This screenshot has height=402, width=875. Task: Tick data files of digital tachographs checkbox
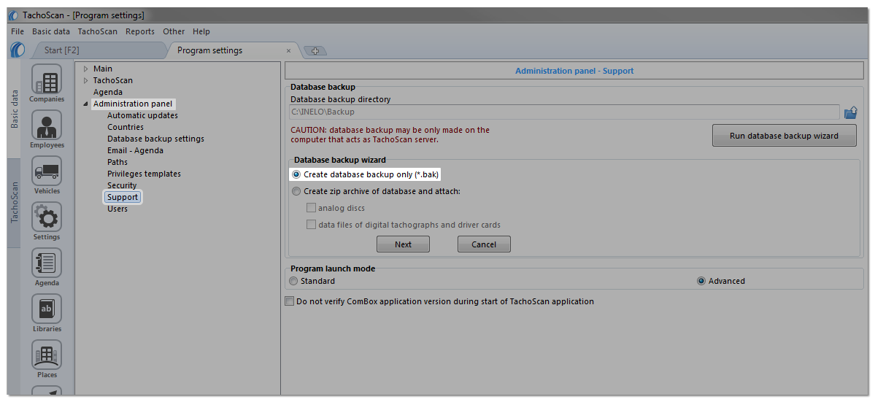312,225
